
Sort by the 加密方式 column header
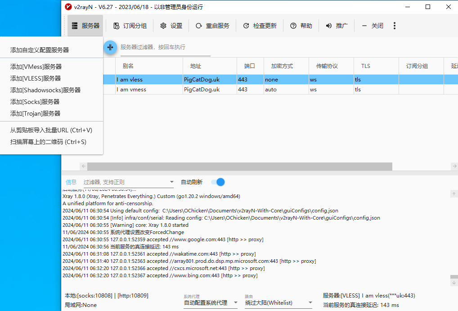point(286,66)
